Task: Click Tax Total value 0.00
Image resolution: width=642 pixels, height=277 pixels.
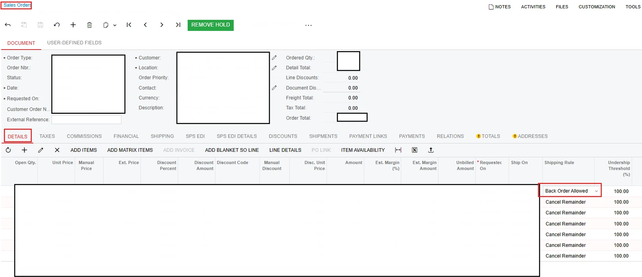Action: (353, 108)
